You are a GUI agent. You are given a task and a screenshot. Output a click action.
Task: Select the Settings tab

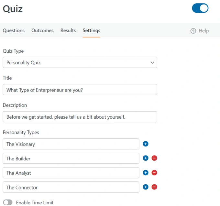91,30
